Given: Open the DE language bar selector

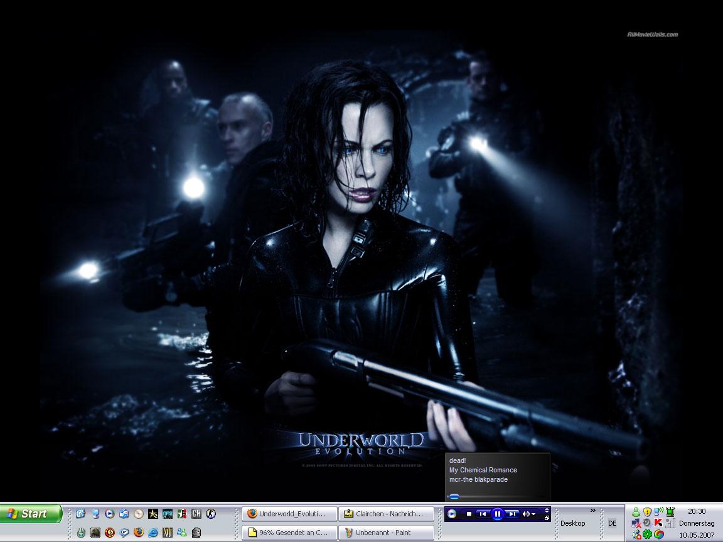Looking at the screenshot, I should [x=612, y=523].
